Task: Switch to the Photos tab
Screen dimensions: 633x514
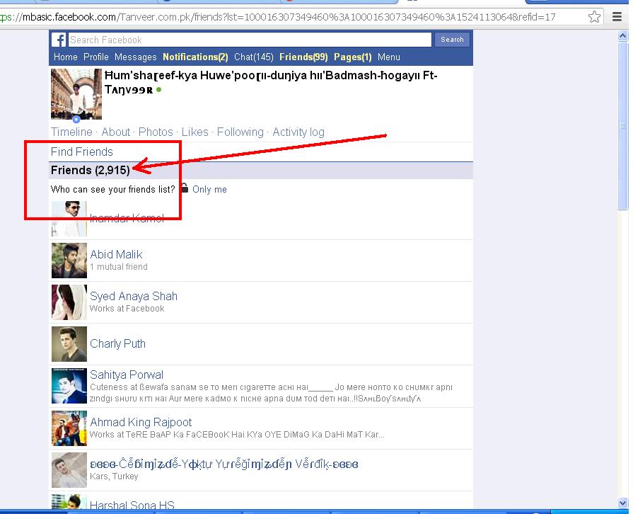Action: 156,132
